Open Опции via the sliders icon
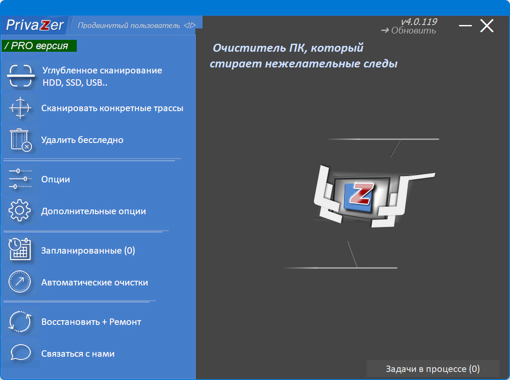Image resolution: width=510 pixels, height=380 pixels. tap(20, 179)
